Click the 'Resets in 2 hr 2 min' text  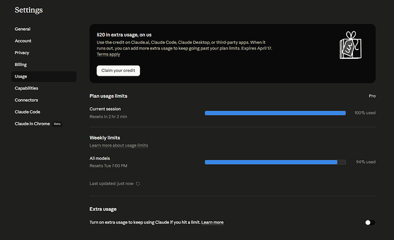(108, 117)
